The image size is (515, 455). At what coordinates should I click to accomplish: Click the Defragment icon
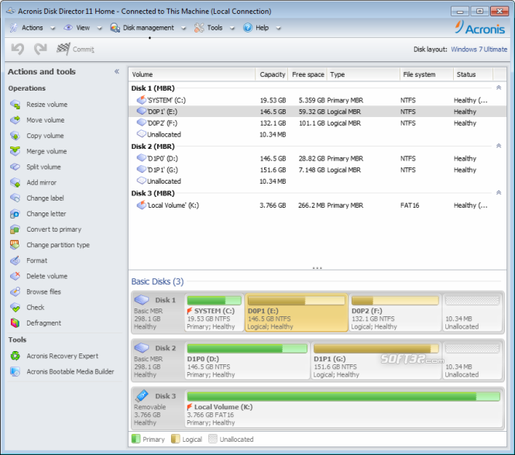(x=15, y=323)
